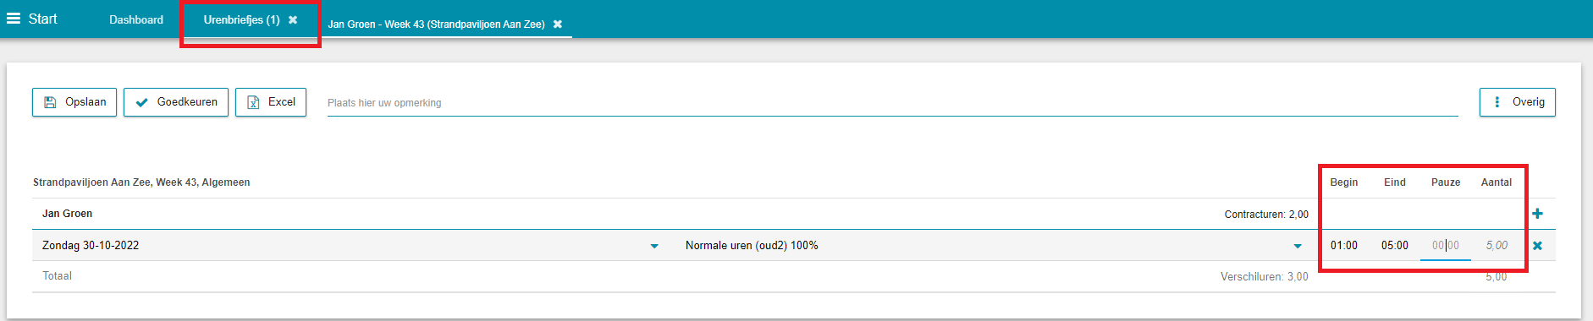Close the Jan Groen Week 43 tab
The width and height of the screenshot is (1593, 321).
(558, 24)
